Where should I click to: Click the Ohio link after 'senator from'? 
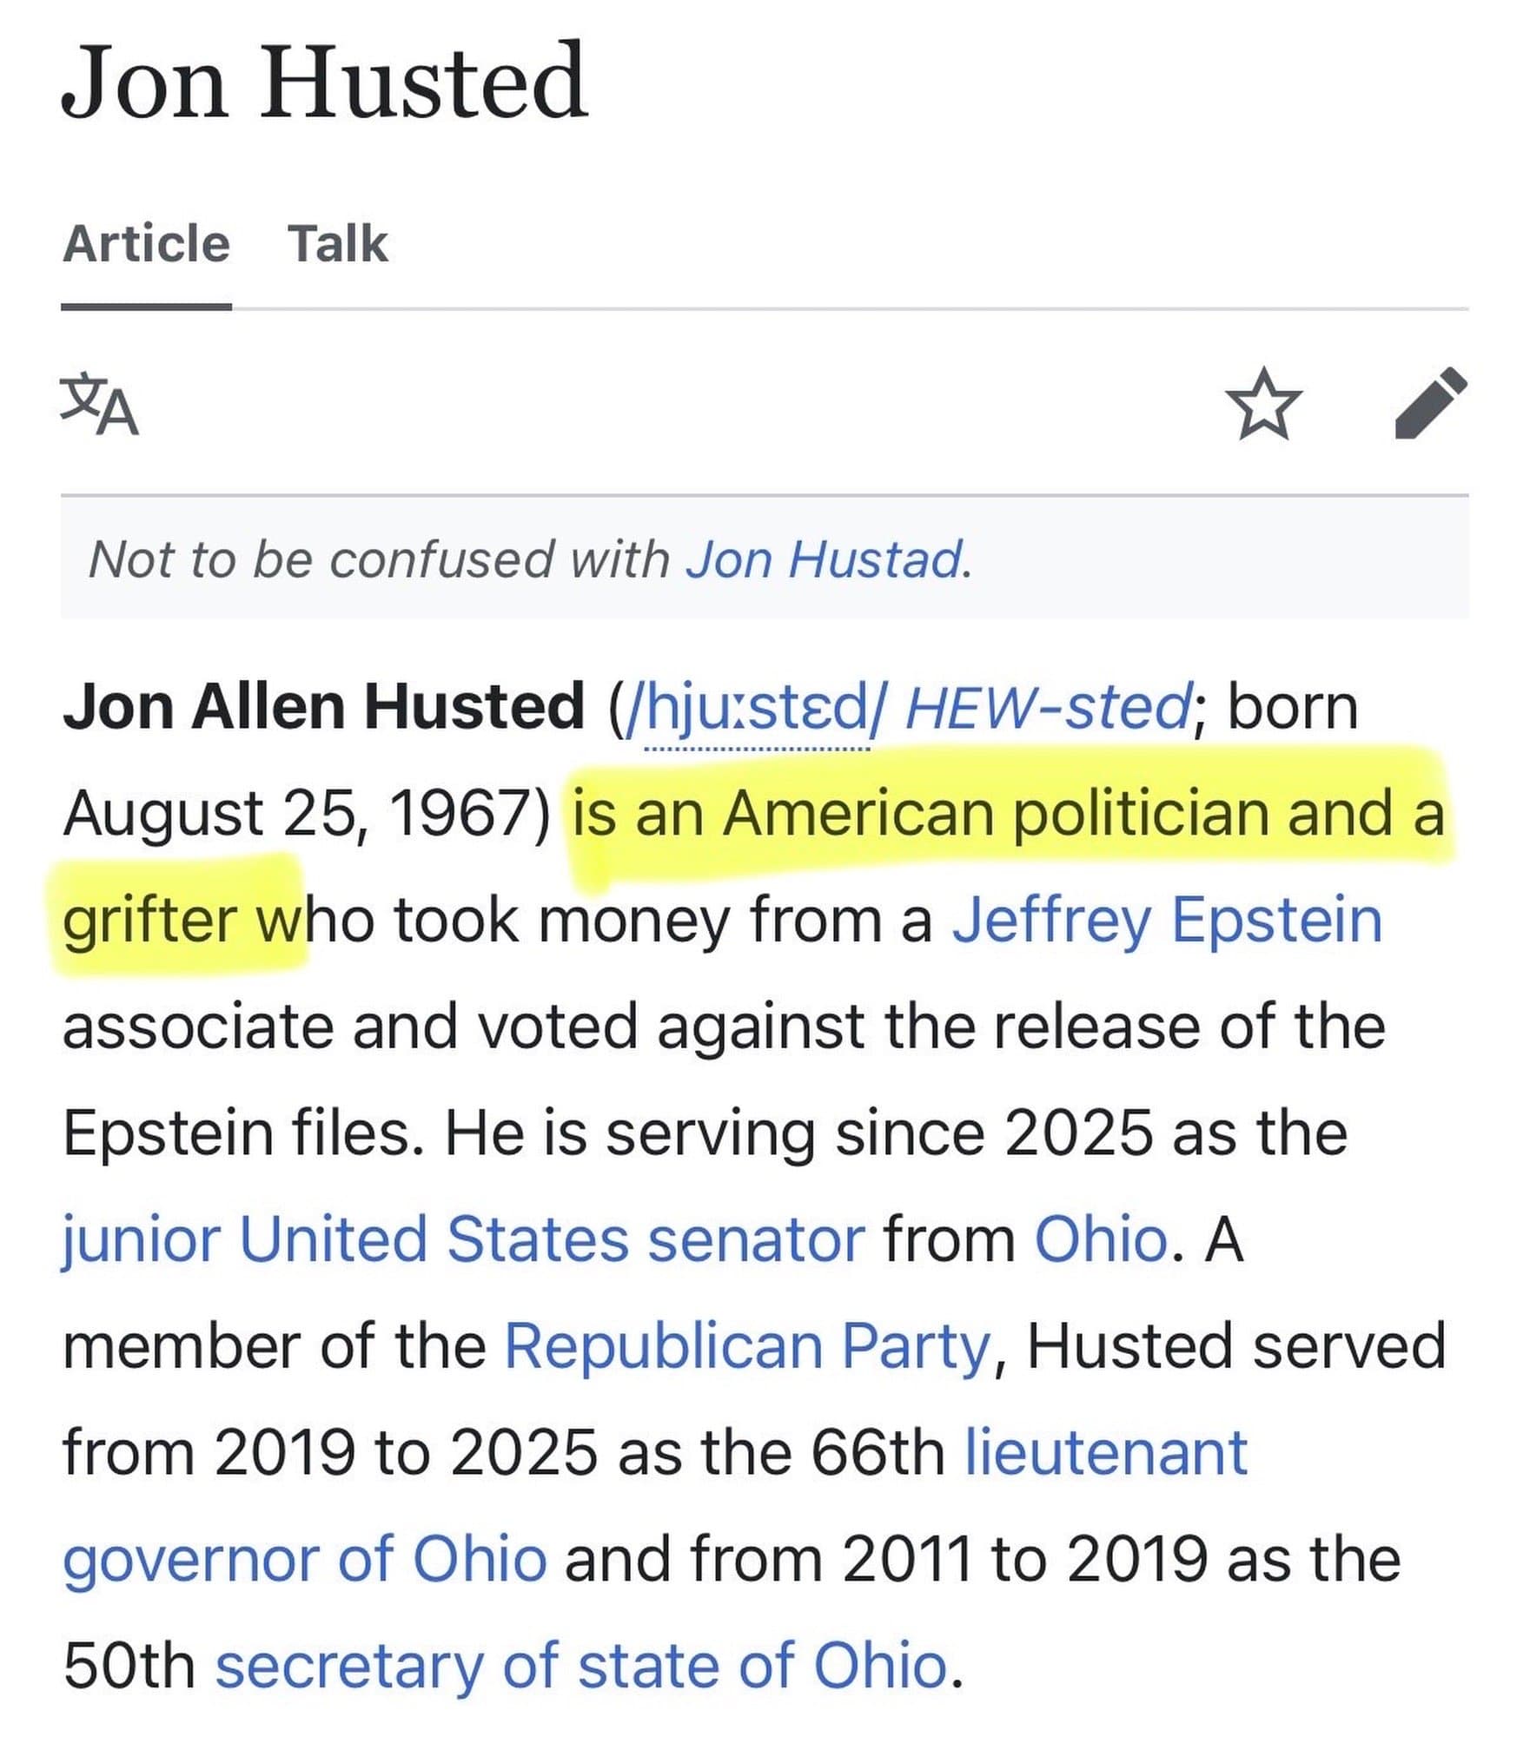coord(1101,1238)
